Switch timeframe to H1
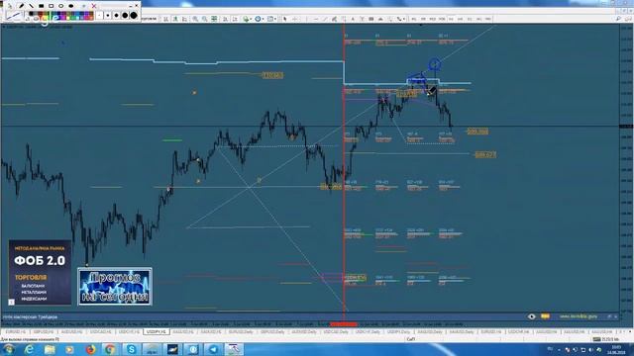Image resolution: width=634 pixels, height=356 pixels. pos(451,19)
